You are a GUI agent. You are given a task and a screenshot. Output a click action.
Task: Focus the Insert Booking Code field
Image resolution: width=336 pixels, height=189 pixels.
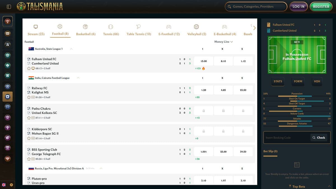coord(287,137)
